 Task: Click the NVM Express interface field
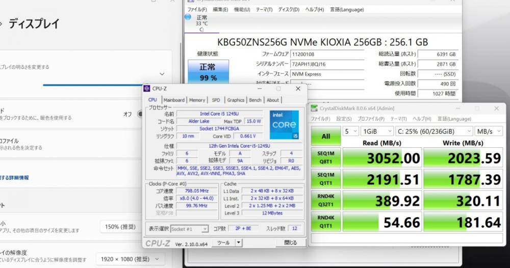(x=327, y=74)
